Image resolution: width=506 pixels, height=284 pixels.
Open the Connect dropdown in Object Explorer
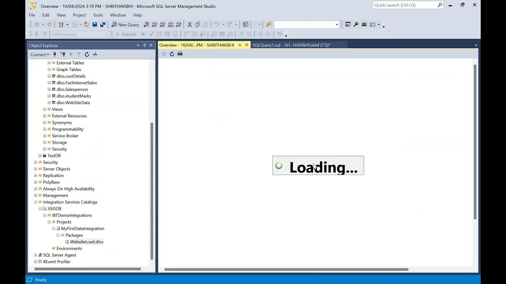coord(40,54)
